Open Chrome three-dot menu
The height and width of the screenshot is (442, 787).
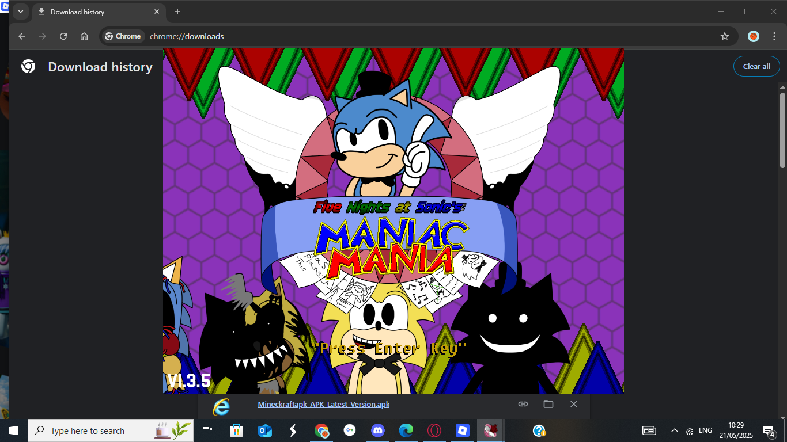coord(774,36)
